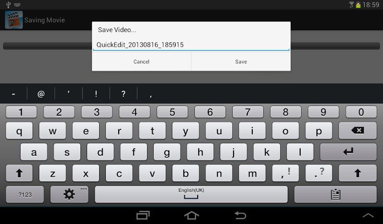This screenshot has width=383, height=224.
Task: Tap the Android home navigation icon
Action: click(191, 215)
